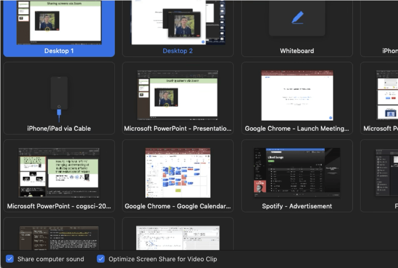
Task: Click the Spotify - Advertisement label
Action: tap(297, 206)
